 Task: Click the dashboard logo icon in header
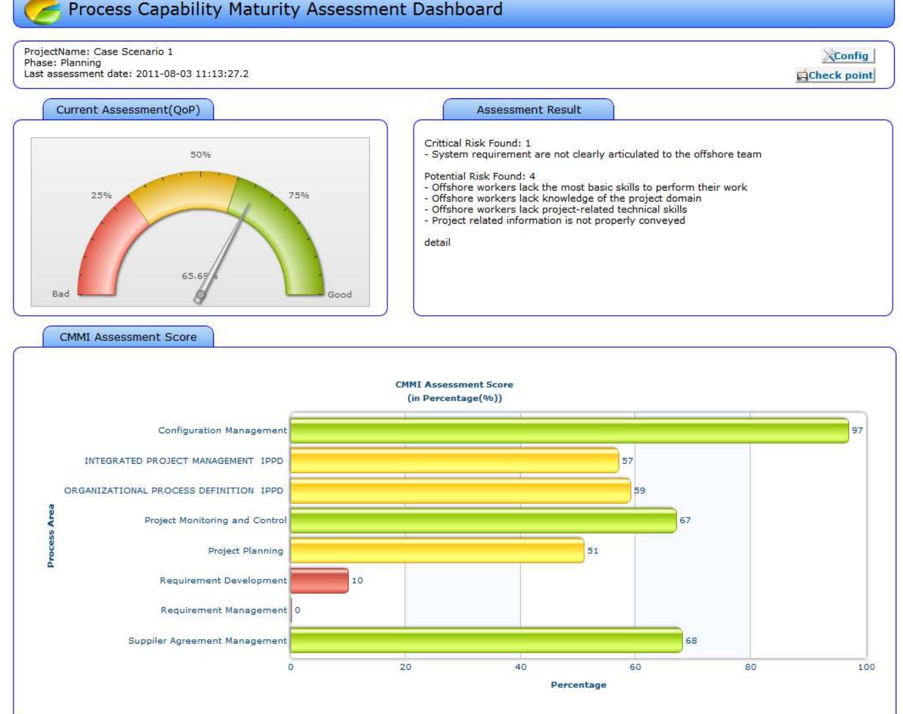click(x=43, y=12)
